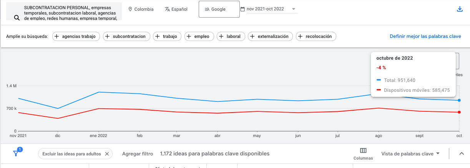This screenshot has width=470, height=168.
Task: Open 'Vista de palabras clave' dropdown
Action: pyautogui.click(x=410, y=153)
